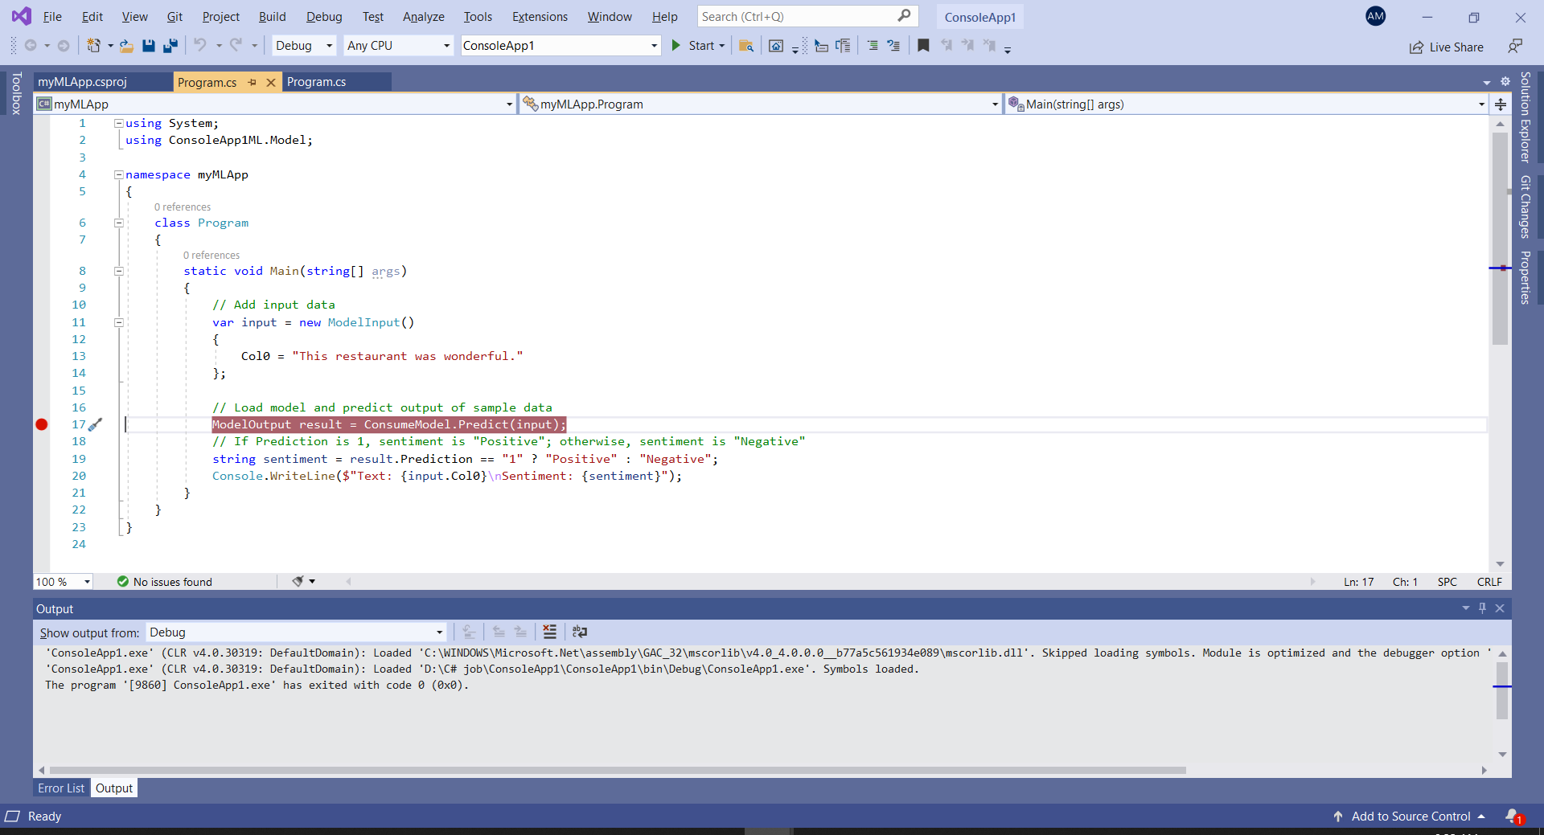Open the zoom level 100% selector
This screenshot has height=835, width=1544.
(63, 581)
